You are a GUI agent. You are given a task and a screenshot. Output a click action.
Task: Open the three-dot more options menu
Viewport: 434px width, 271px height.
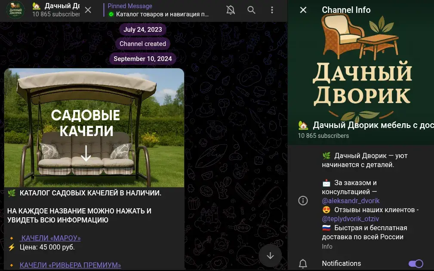(x=272, y=10)
